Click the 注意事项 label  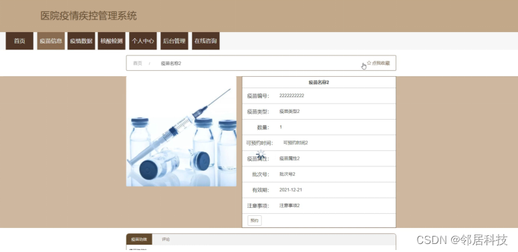(x=259, y=206)
